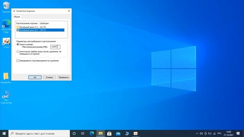The width and height of the screenshot is (244, 137).
Task: Select the oCam desktop shortcut
Action: (6, 43)
